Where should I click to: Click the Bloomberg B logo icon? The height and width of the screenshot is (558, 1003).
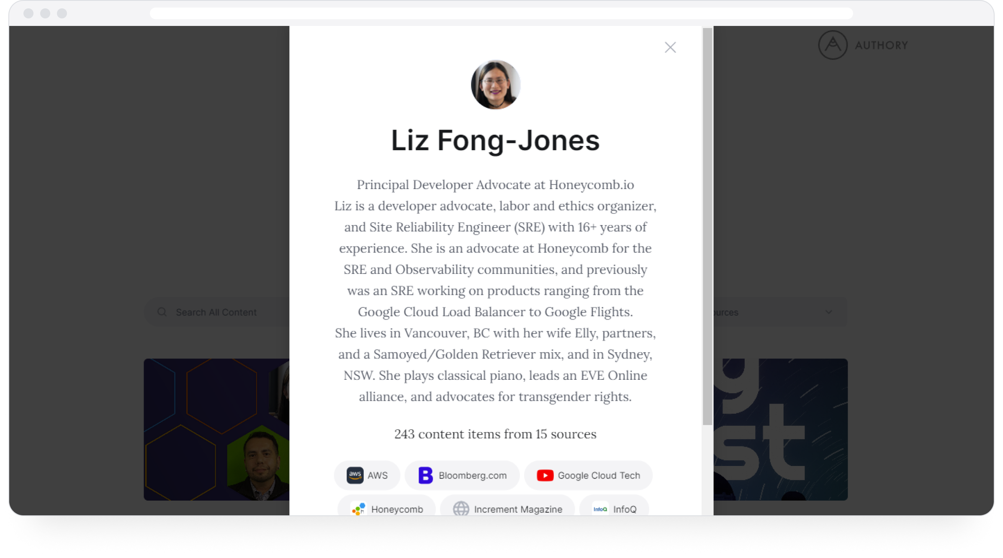point(425,475)
